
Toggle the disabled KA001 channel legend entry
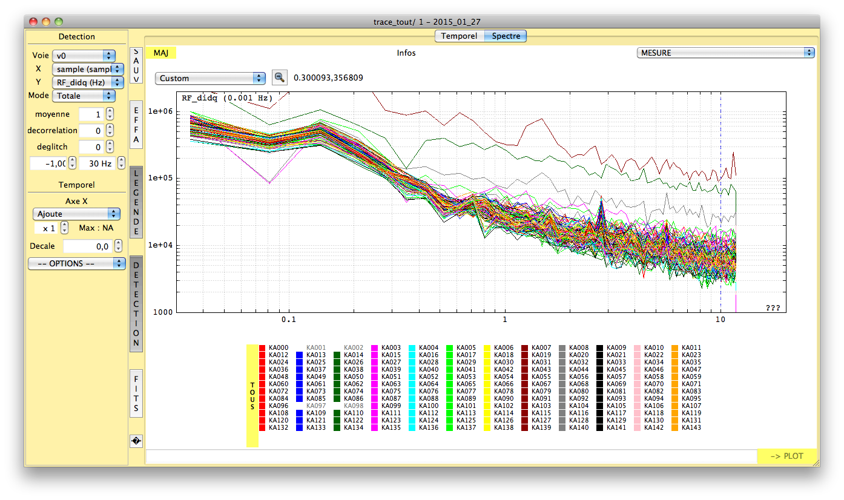point(315,348)
